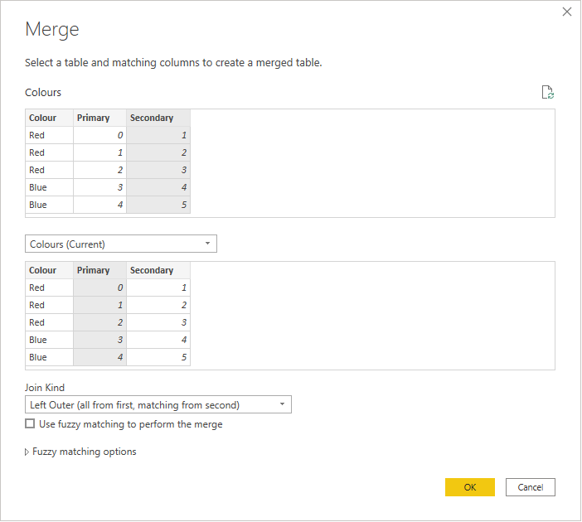The height and width of the screenshot is (522, 582).
Task: Click Primary value 0 in bottom table
Action: pyautogui.click(x=99, y=288)
